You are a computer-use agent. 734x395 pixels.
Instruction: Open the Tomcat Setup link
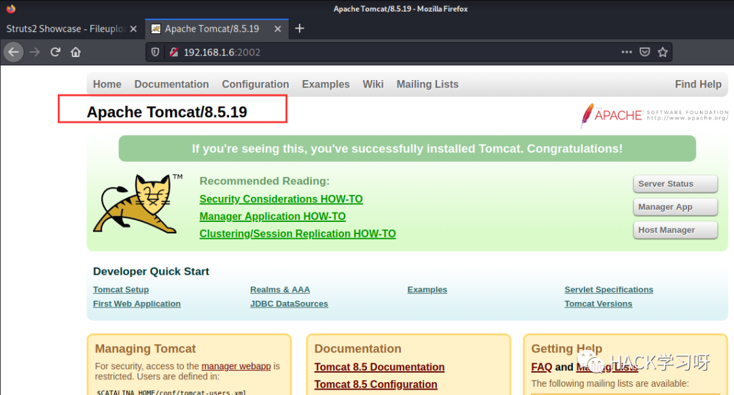(121, 289)
